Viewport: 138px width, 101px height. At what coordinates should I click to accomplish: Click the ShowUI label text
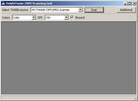click(x=80, y=18)
